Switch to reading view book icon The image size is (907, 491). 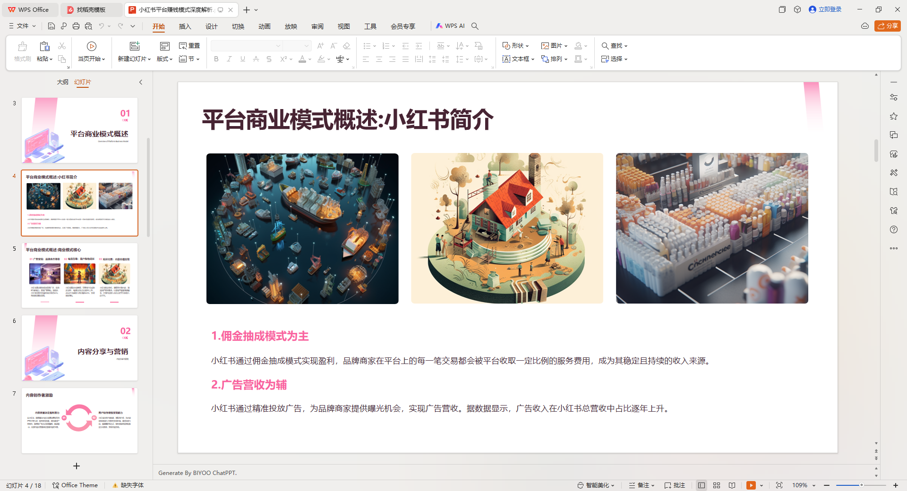tap(732, 485)
